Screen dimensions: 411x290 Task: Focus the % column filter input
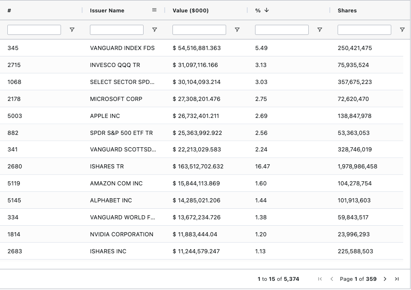[282, 30]
